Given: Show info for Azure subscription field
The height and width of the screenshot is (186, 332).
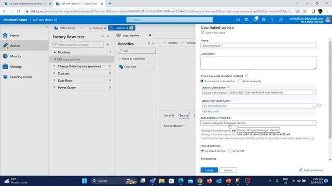Looking at the screenshot, I should click(x=228, y=87).
